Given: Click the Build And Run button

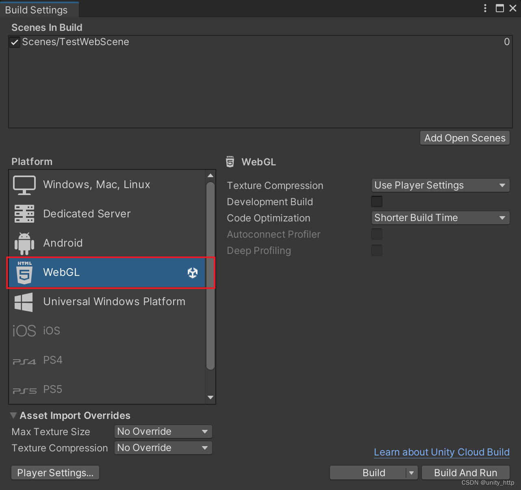Looking at the screenshot, I should tap(466, 473).
